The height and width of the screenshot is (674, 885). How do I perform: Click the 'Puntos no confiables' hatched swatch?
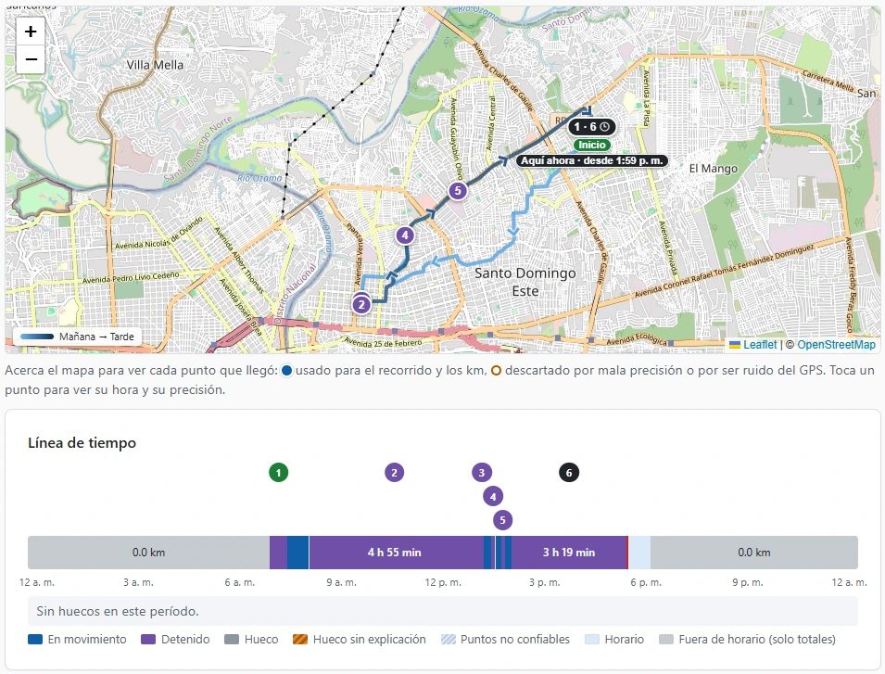pyautogui.click(x=449, y=640)
